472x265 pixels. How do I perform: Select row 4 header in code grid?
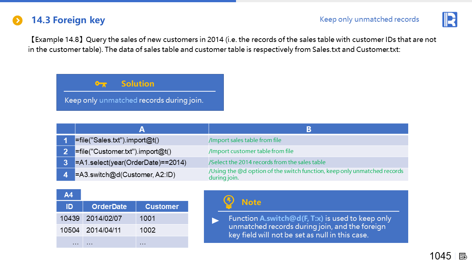click(66, 174)
